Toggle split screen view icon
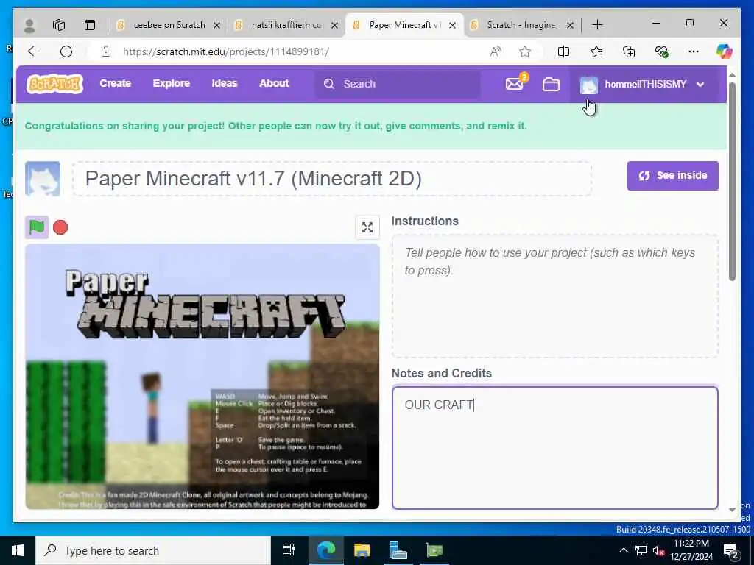The image size is (754, 565). [563, 51]
